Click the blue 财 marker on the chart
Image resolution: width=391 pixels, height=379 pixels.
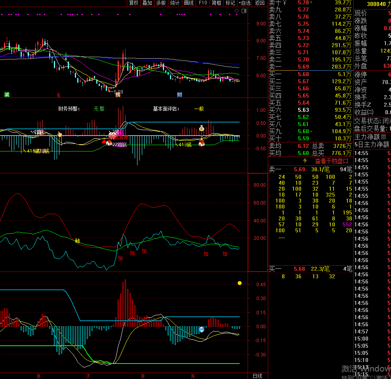179,95
